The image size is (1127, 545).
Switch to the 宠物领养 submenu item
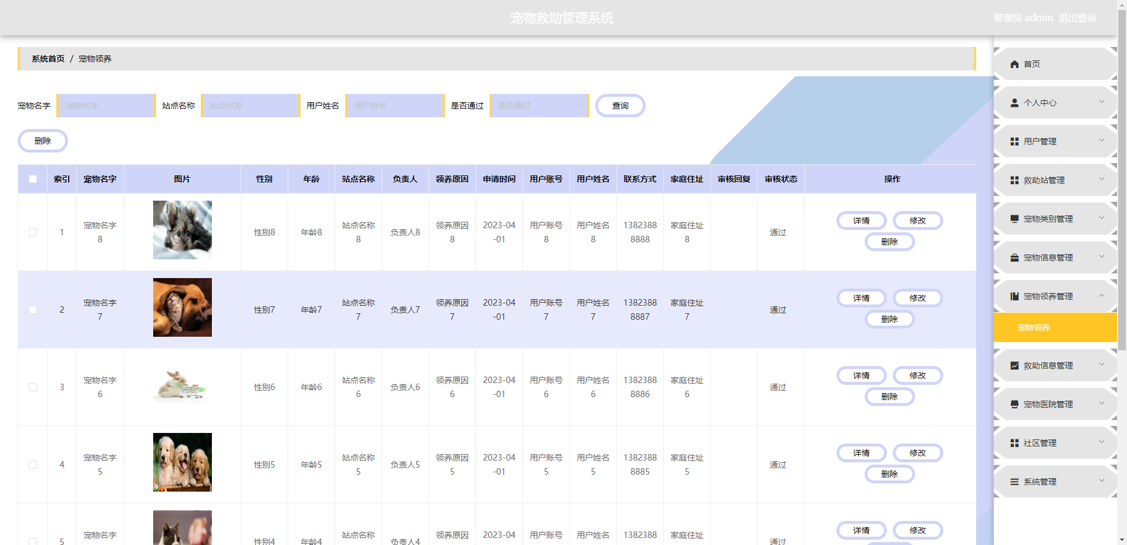[1033, 327]
